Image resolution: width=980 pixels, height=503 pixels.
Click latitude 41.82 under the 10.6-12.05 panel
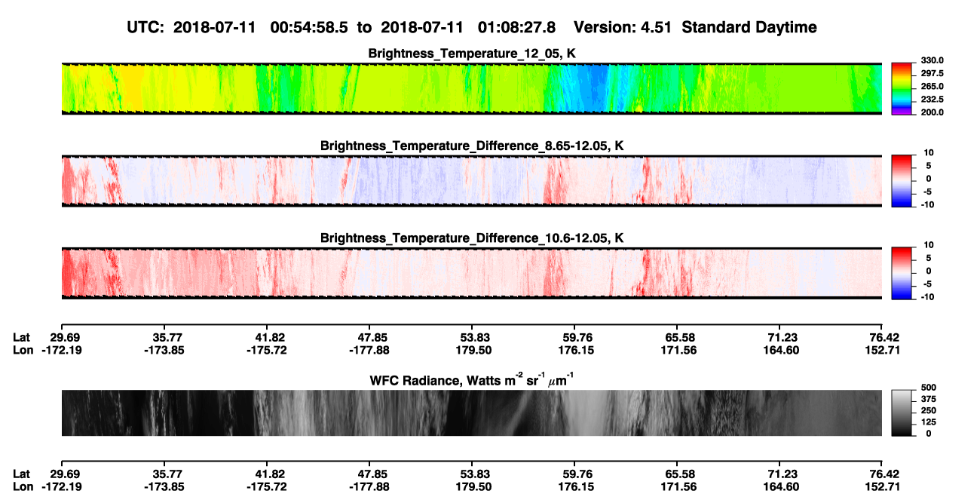pos(271,338)
